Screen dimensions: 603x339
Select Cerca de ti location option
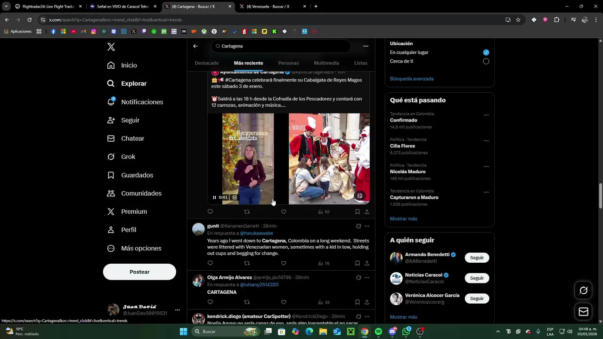point(486,61)
